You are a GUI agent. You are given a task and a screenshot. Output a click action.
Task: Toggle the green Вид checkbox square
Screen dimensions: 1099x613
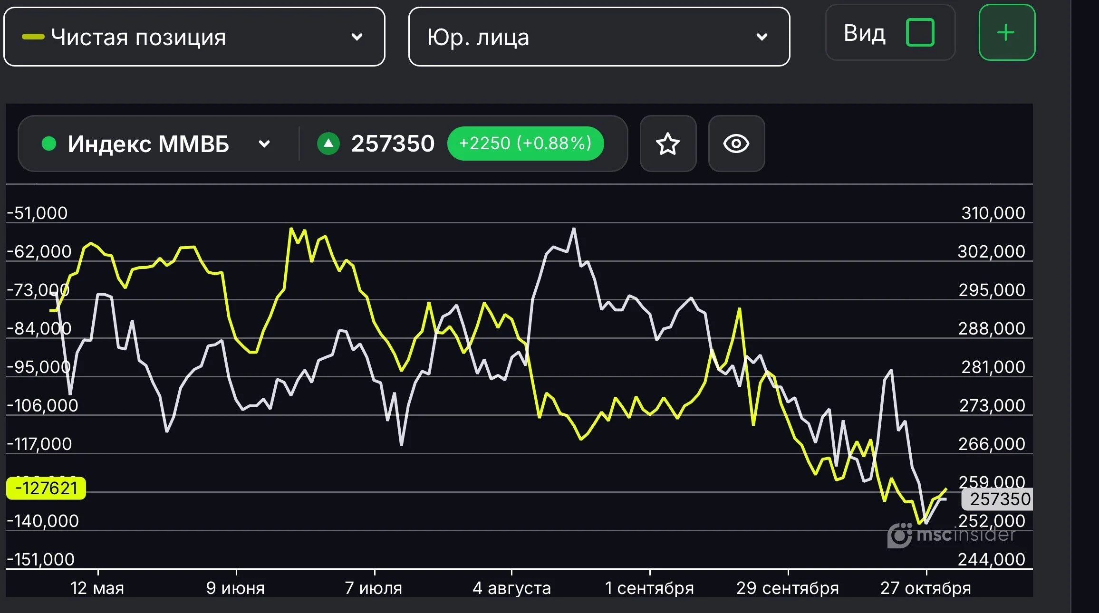(920, 32)
